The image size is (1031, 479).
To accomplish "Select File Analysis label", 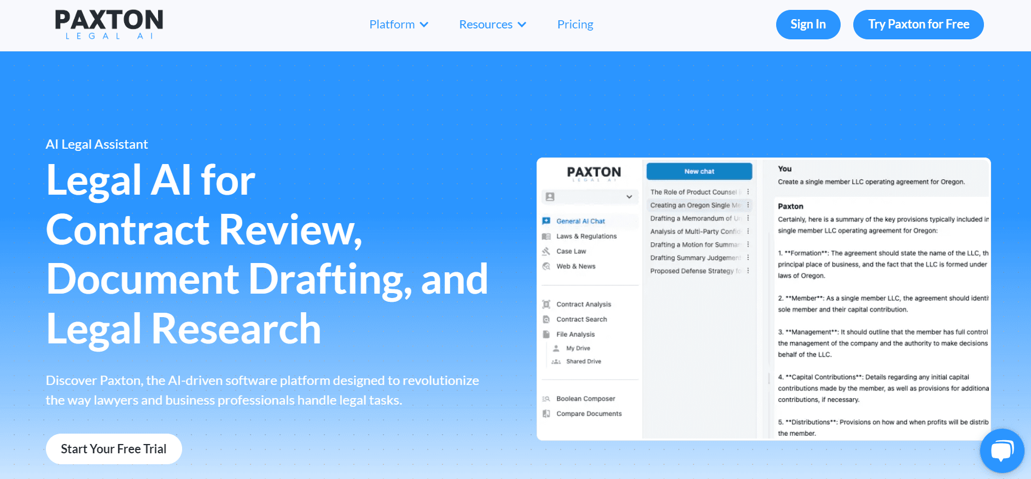I will coord(575,334).
